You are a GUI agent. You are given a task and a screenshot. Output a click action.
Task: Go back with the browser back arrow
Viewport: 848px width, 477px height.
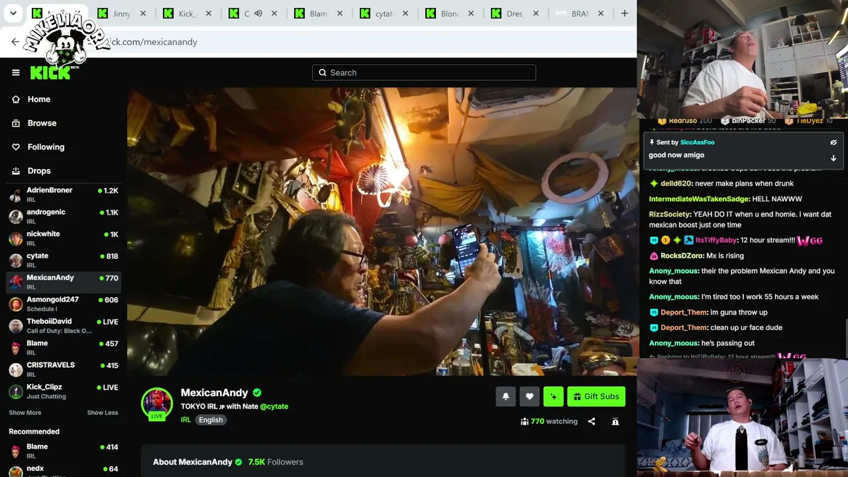(x=15, y=42)
